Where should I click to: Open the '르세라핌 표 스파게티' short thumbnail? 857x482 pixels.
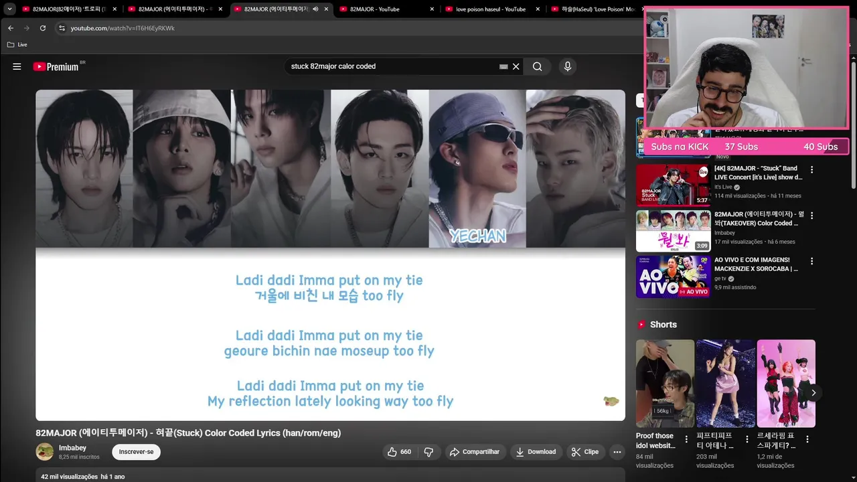point(786,383)
